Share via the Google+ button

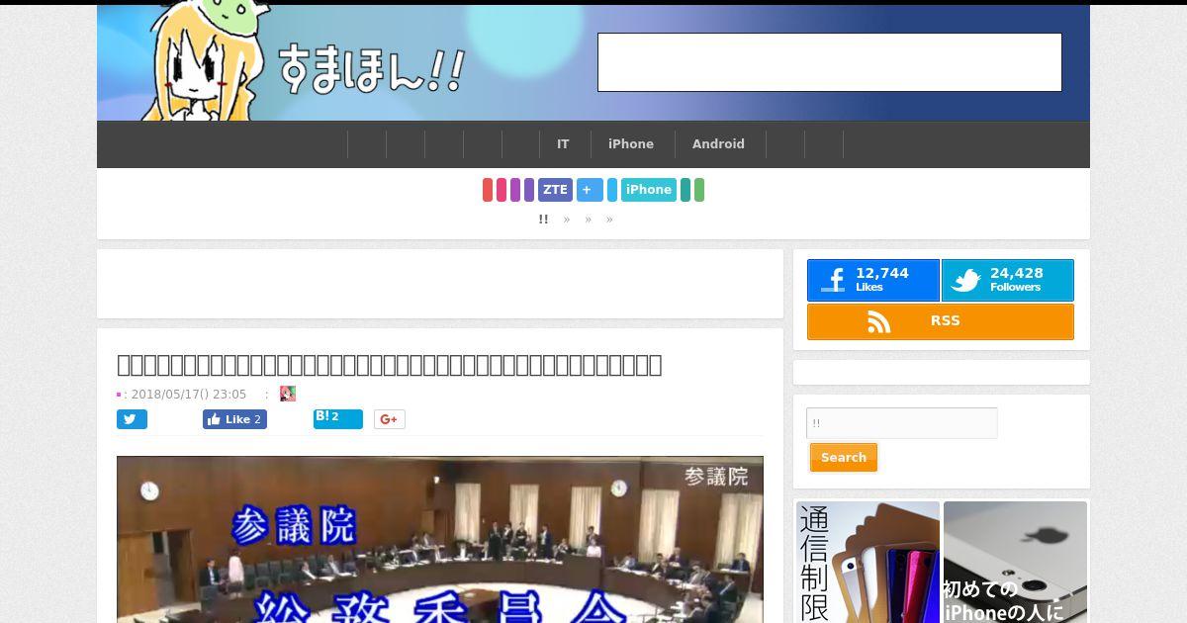pyautogui.click(x=390, y=419)
